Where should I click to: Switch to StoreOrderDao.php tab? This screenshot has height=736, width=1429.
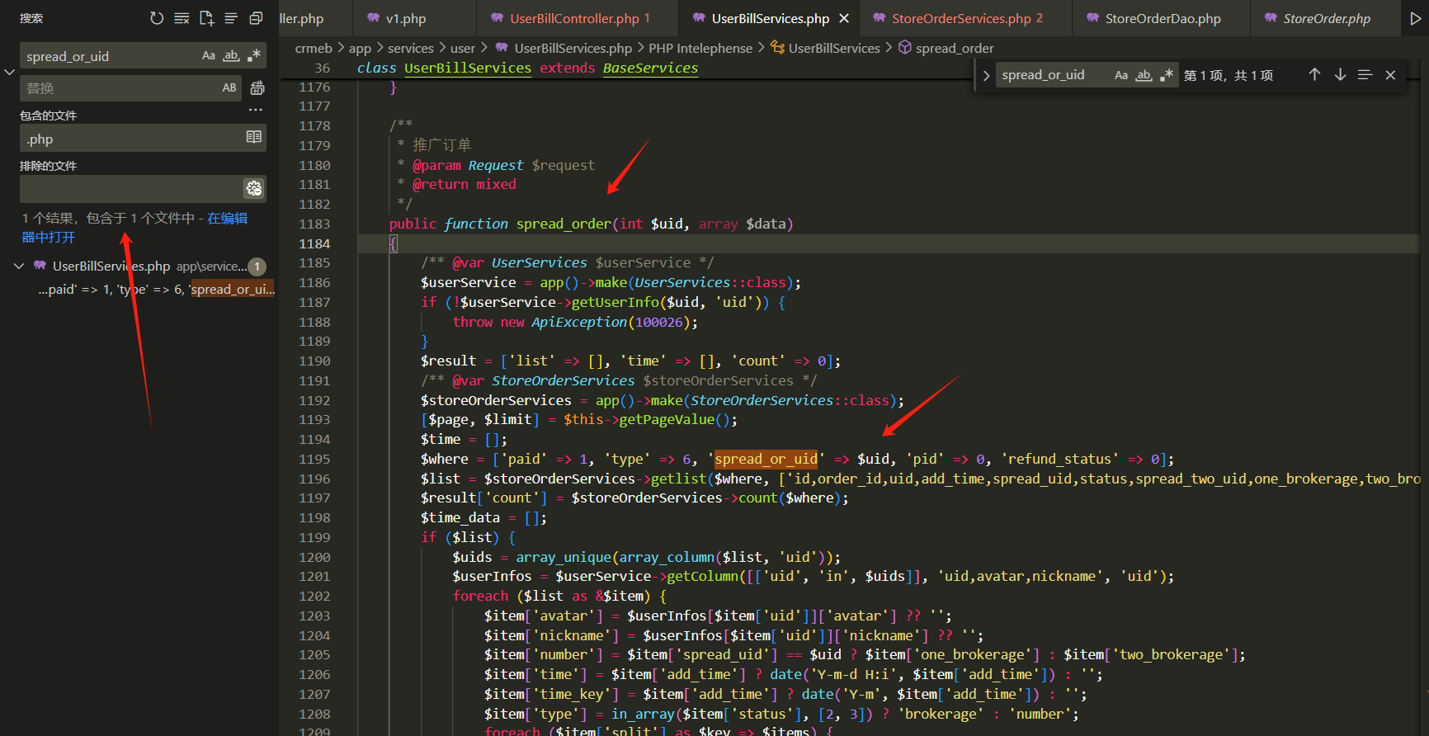[x=1163, y=18]
